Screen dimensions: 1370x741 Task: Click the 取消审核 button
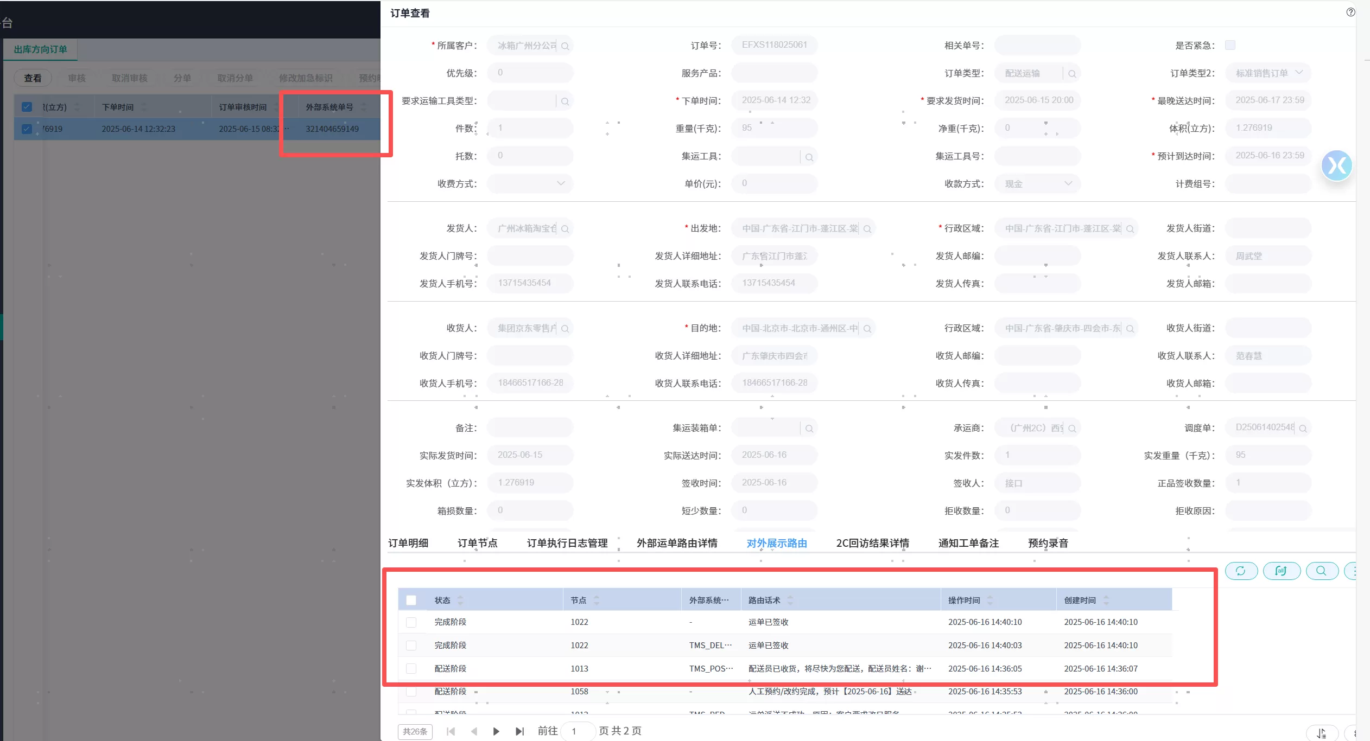pyautogui.click(x=129, y=78)
